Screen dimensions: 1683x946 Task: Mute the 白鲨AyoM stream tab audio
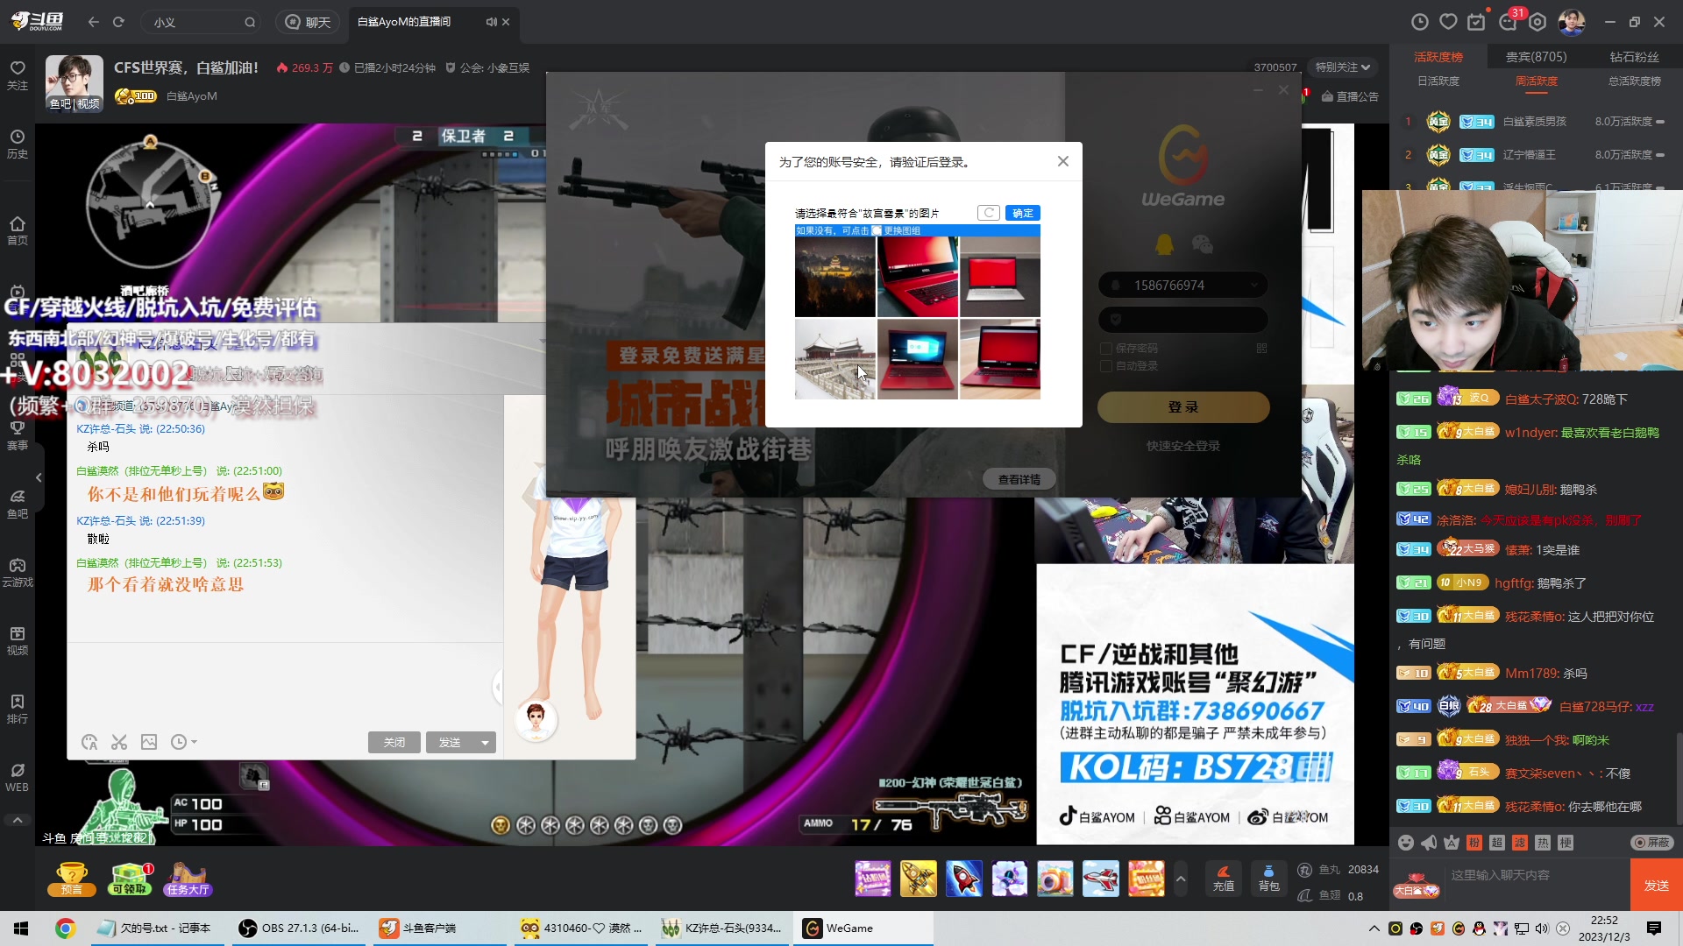(x=491, y=22)
